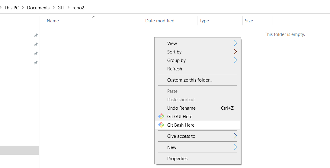
Task: Sort by the Date modified column header
Action: click(160, 21)
